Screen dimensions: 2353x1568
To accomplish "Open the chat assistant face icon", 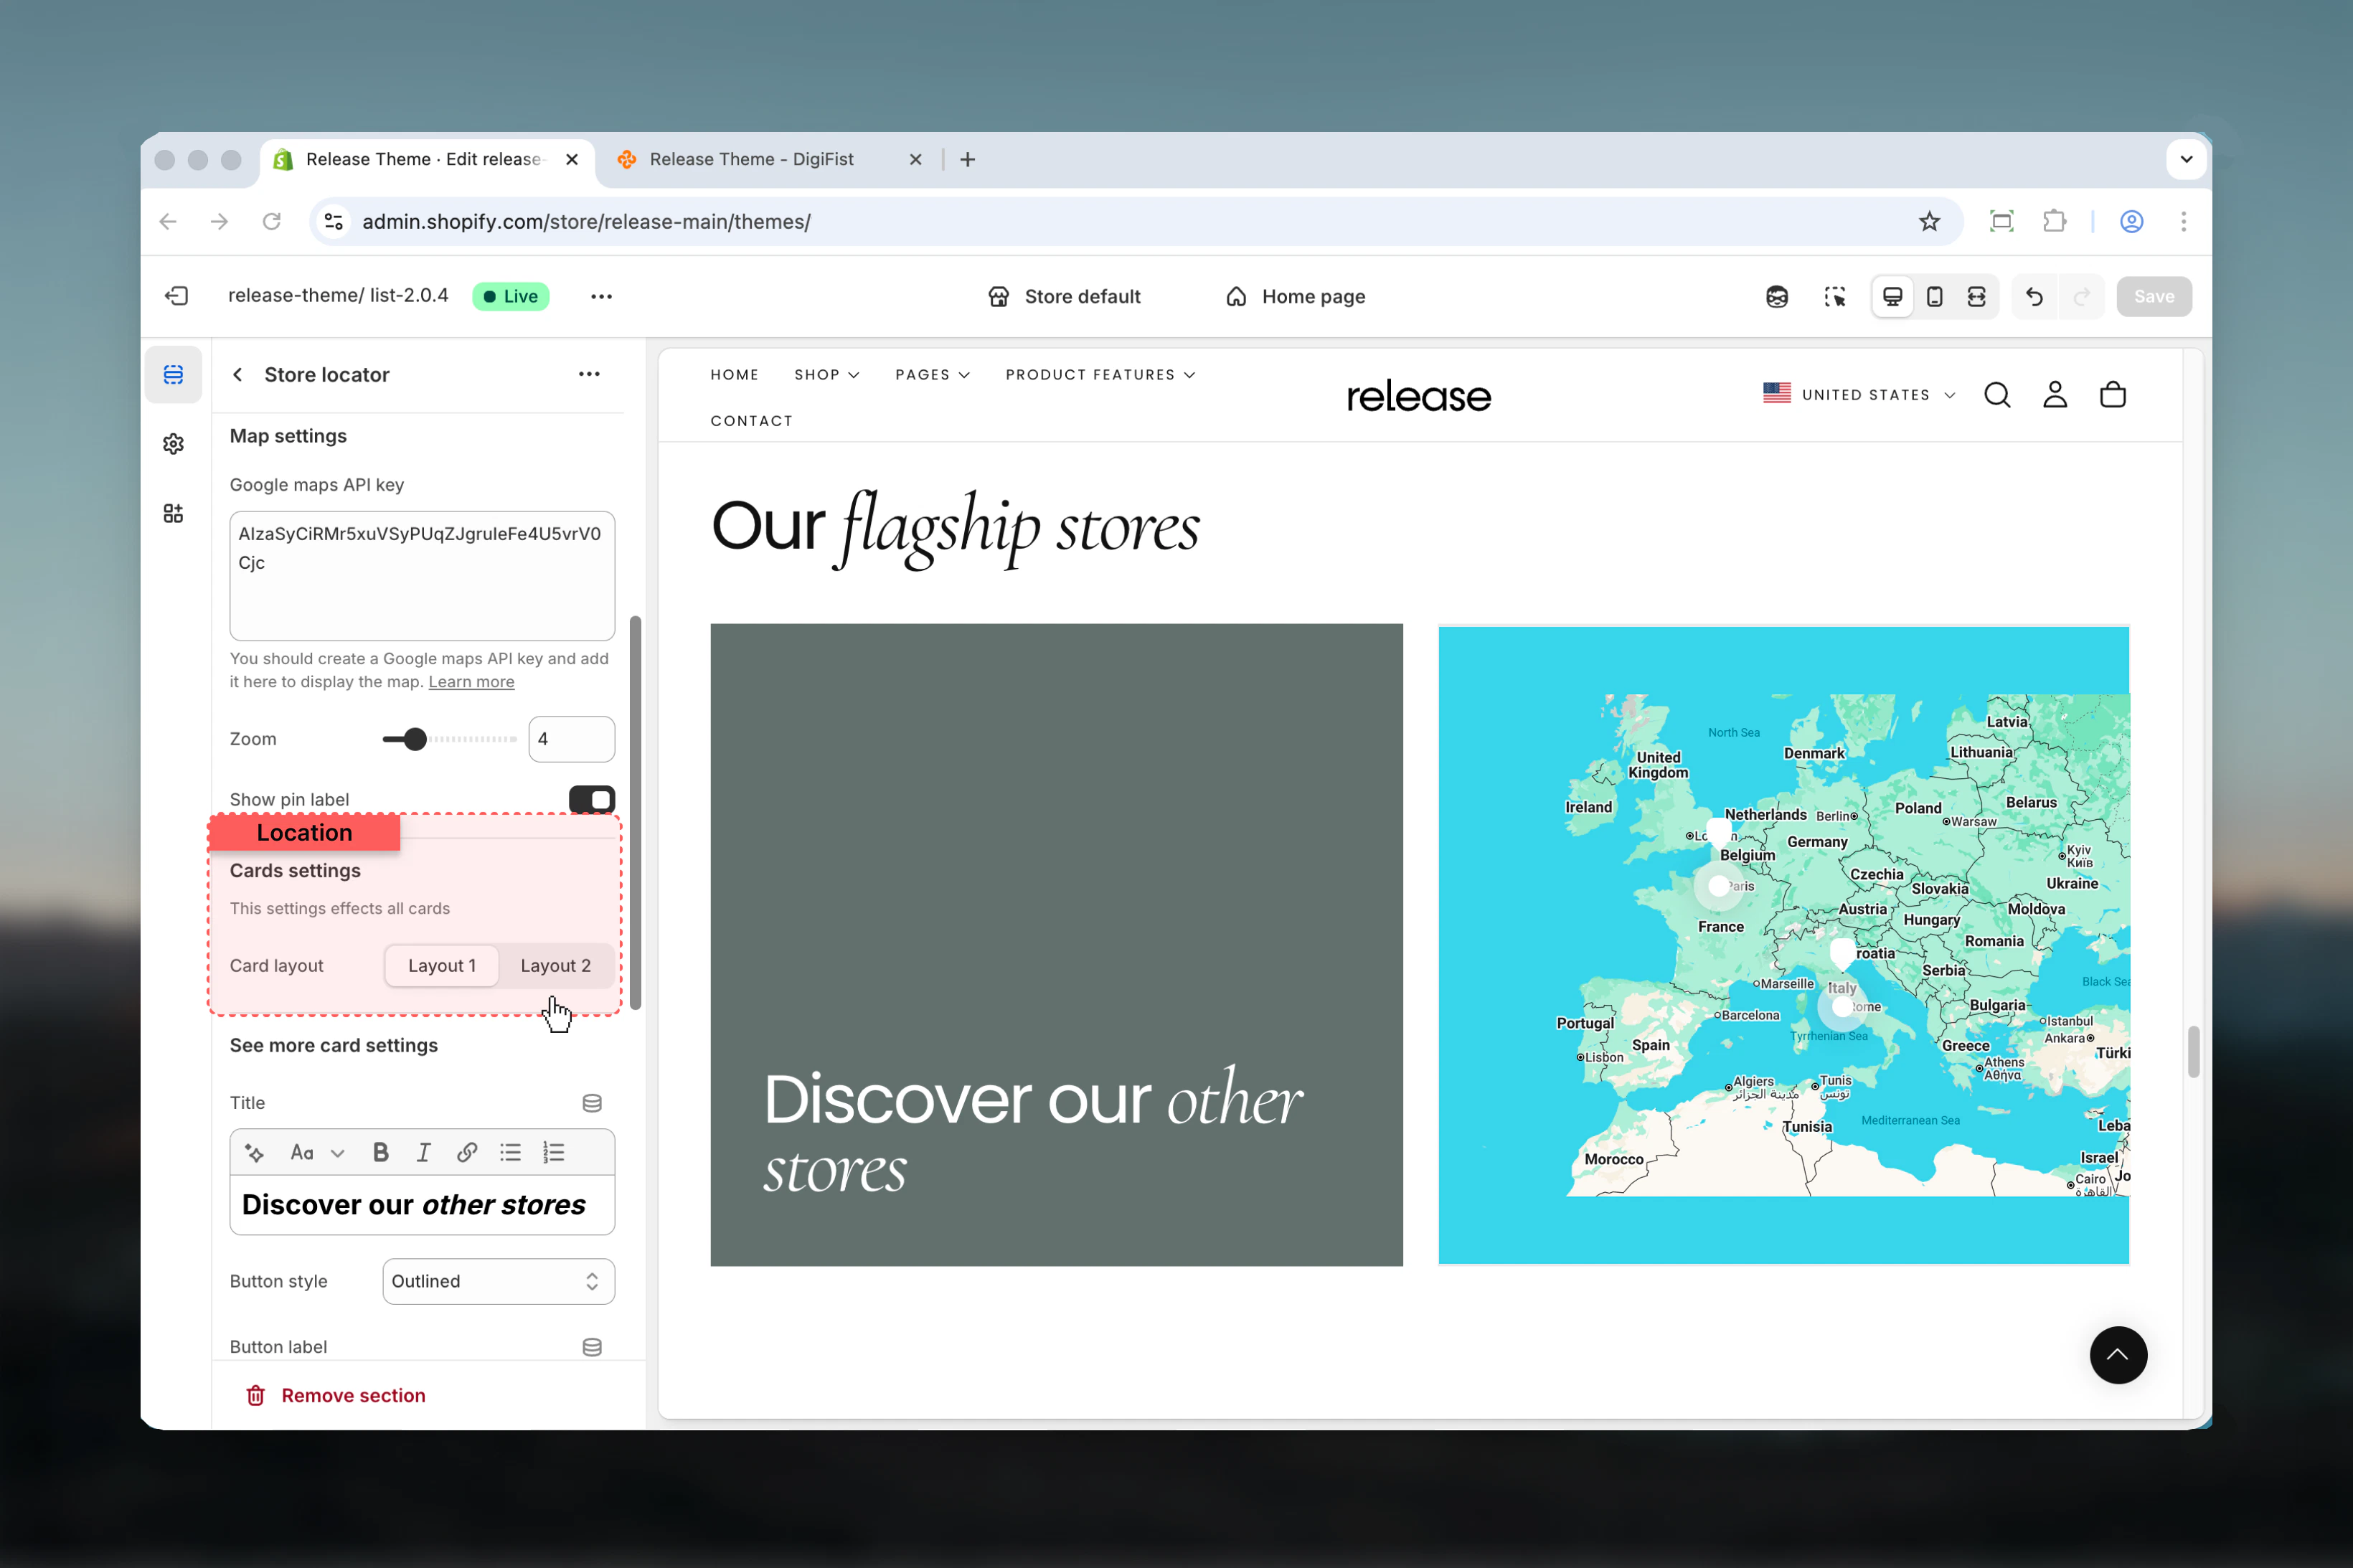I will pos(1777,297).
